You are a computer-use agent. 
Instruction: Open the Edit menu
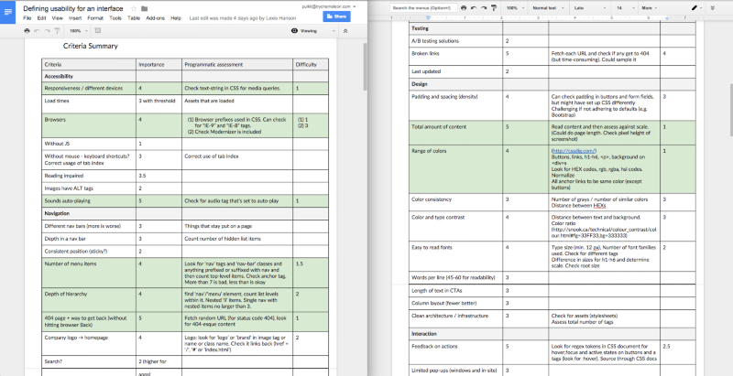click(41, 17)
